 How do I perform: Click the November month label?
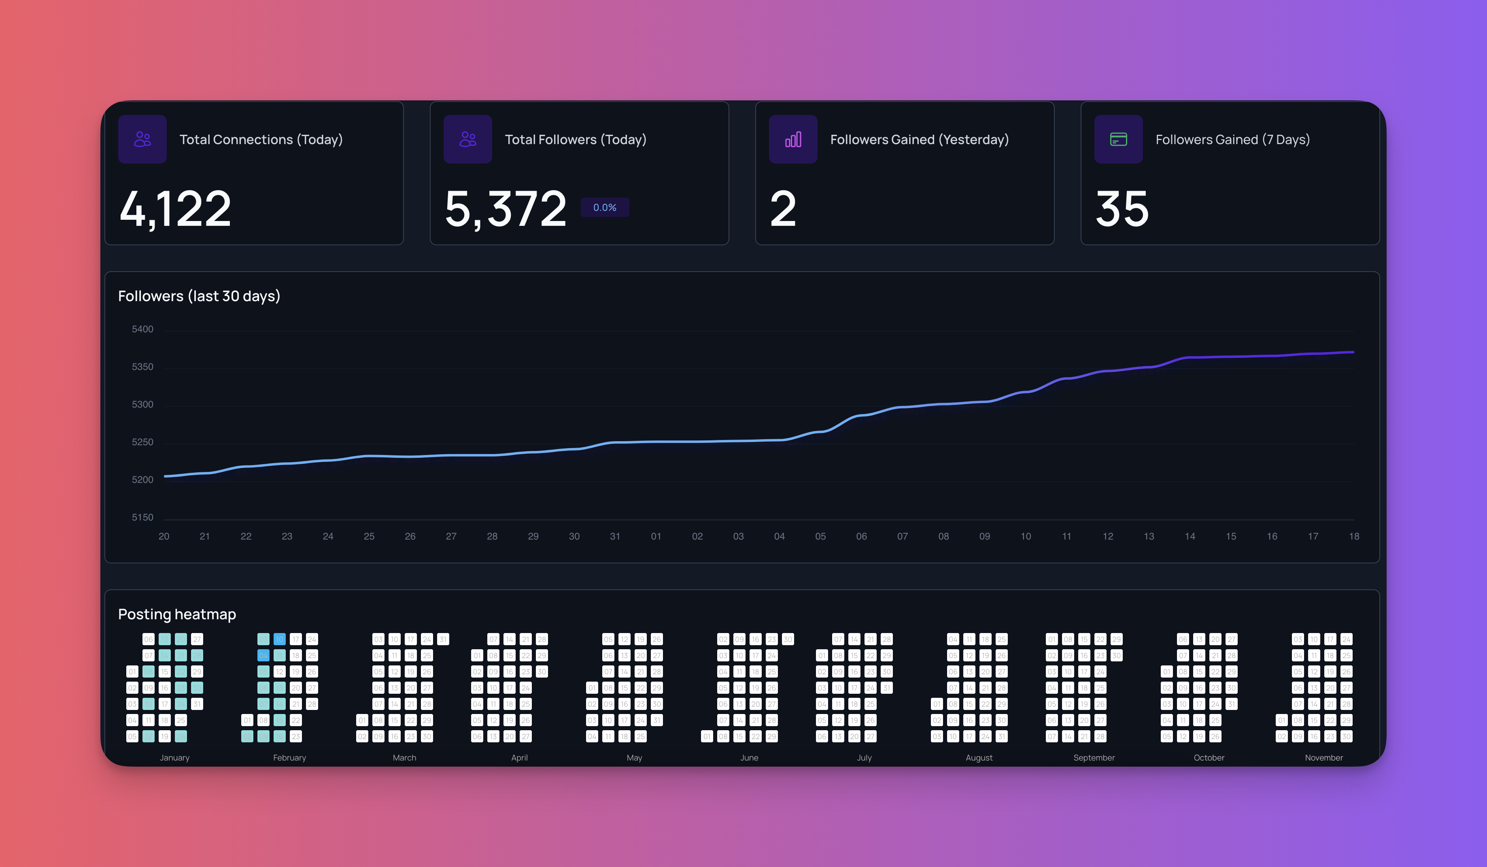1323,758
